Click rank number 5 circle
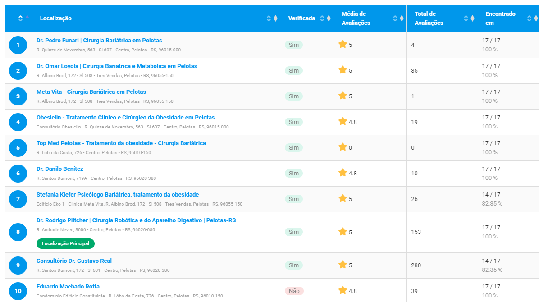539x302 pixels. point(18,148)
